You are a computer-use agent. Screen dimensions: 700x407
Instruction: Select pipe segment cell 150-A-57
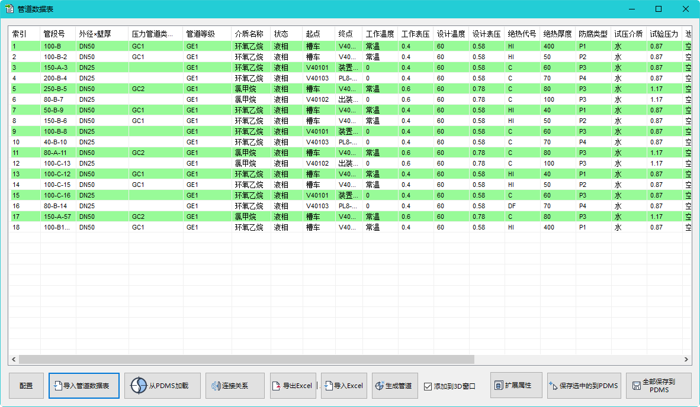(58, 217)
